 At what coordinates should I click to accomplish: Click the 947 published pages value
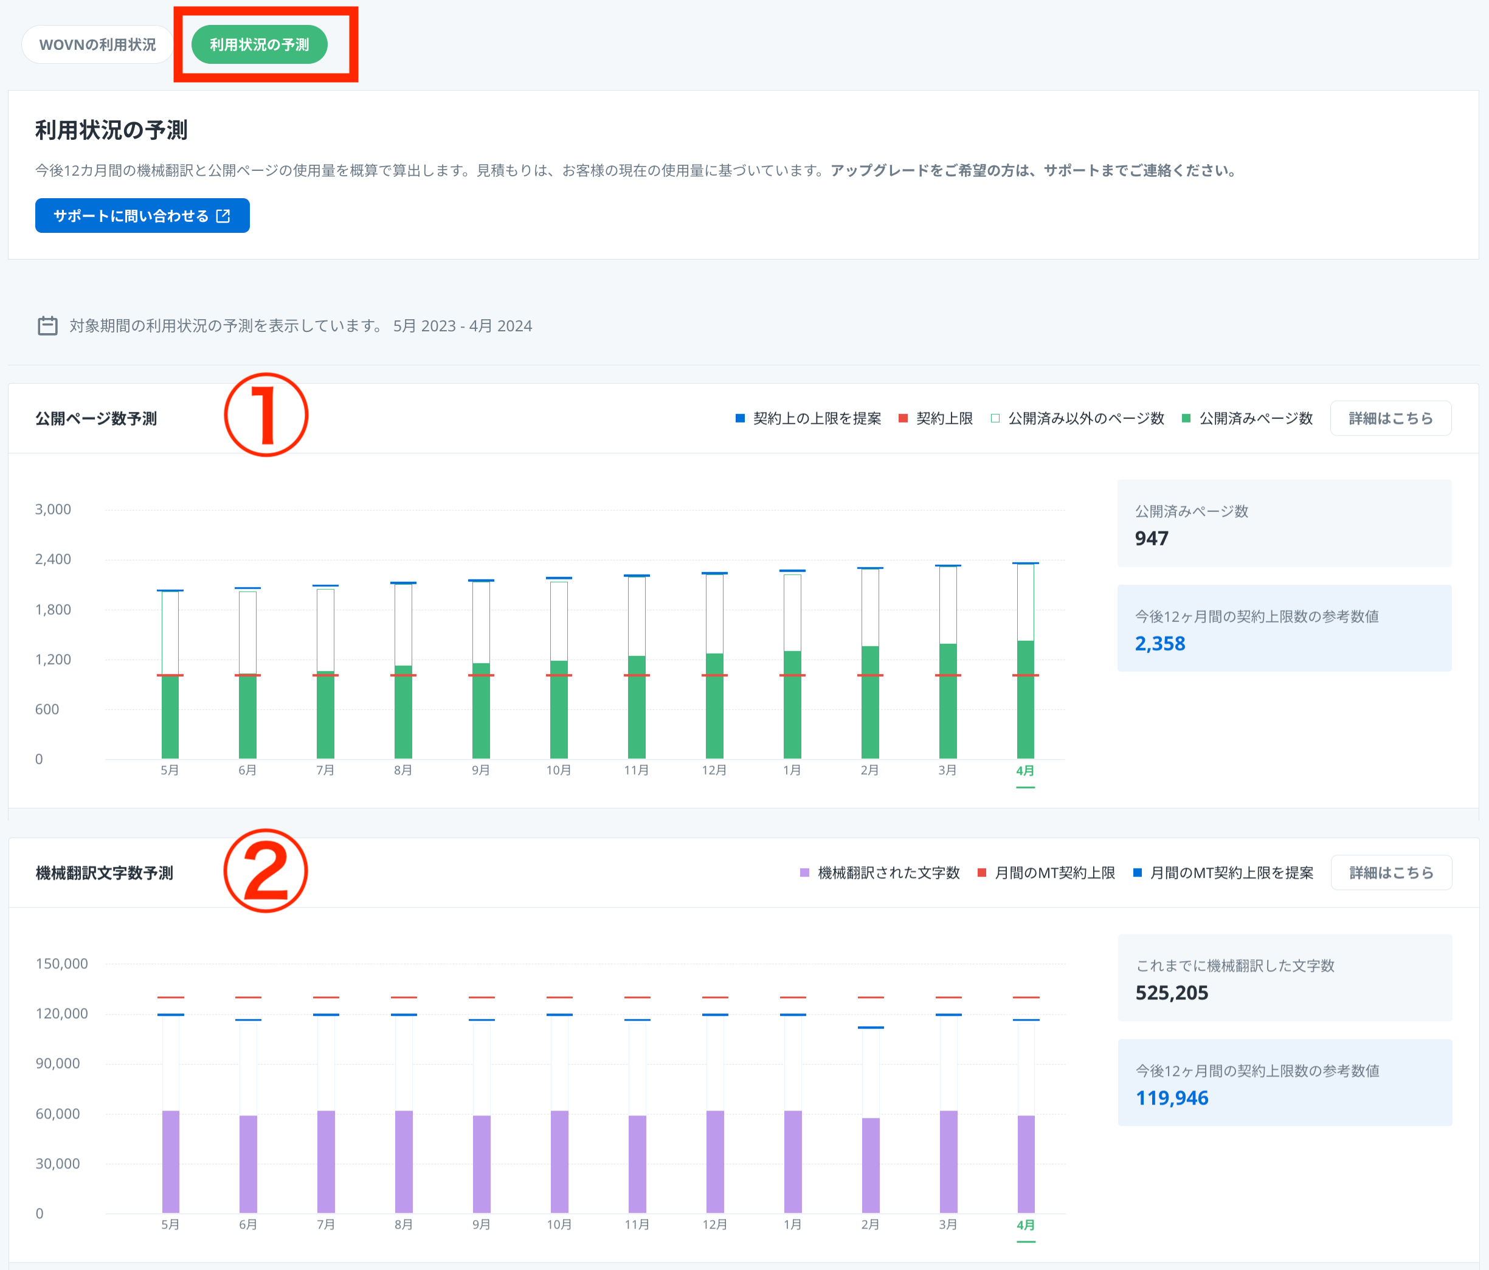[x=1151, y=538]
